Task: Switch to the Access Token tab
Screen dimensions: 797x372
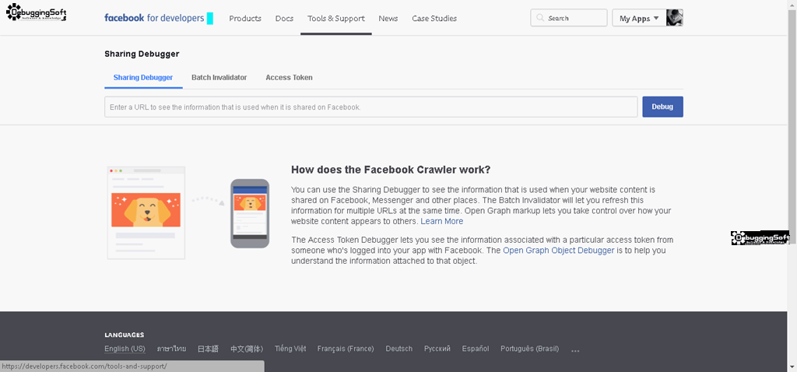Action: (x=289, y=77)
